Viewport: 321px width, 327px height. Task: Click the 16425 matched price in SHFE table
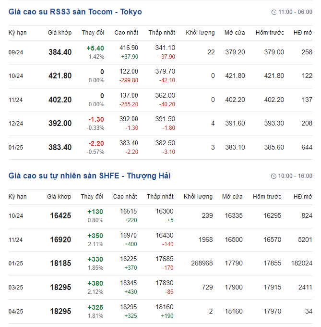[x=60, y=216]
